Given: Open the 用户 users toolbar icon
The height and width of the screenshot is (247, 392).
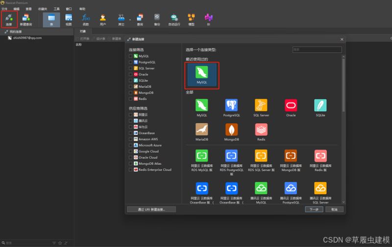Looking at the screenshot, I should 103,20.
